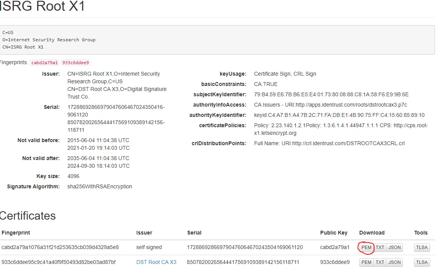This screenshot has height=267, width=437.
Task: Click the 933c6ddee9 fingerprint tag
Action: pyautogui.click(x=75, y=63)
